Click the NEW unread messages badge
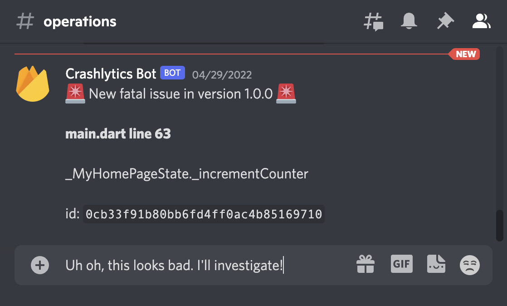Image resolution: width=507 pixels, height=306 pixels. coord(464,54)
